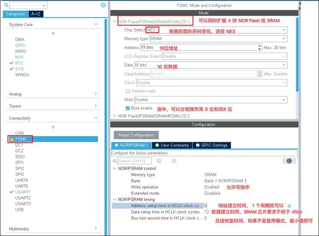Screen dimensions: 319x236
Task: Collapse the NOR/PSRAM timing group
Action: coord(115,200)
